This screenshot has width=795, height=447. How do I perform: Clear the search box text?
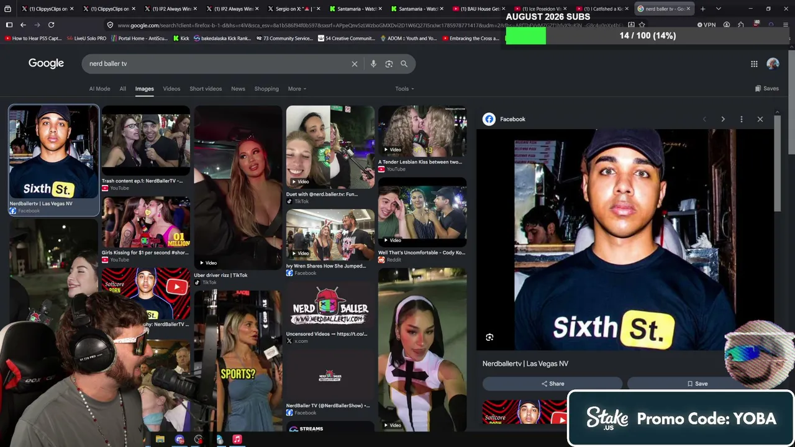point(355,63)
